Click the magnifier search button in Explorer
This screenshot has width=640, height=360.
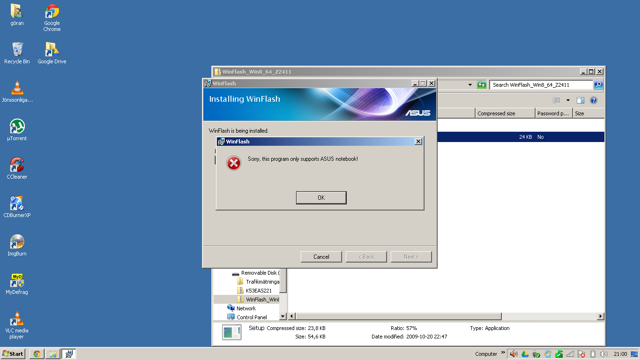(598, 85)
